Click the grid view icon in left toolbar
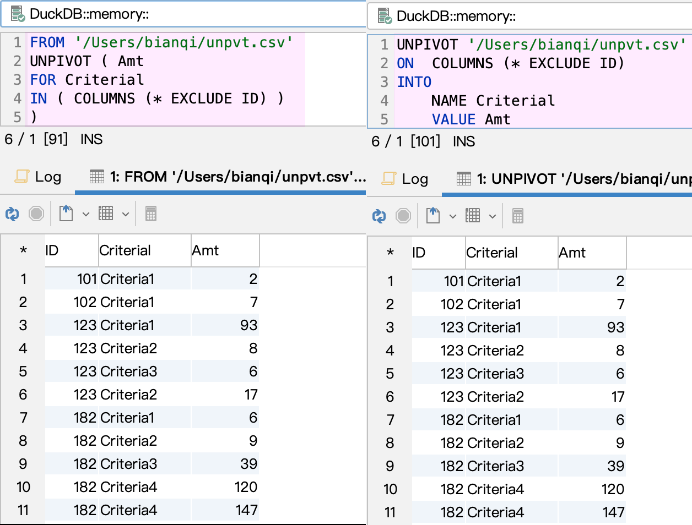Image resolution: width=692 pixels, height=525 pixels. coord(106,214)
